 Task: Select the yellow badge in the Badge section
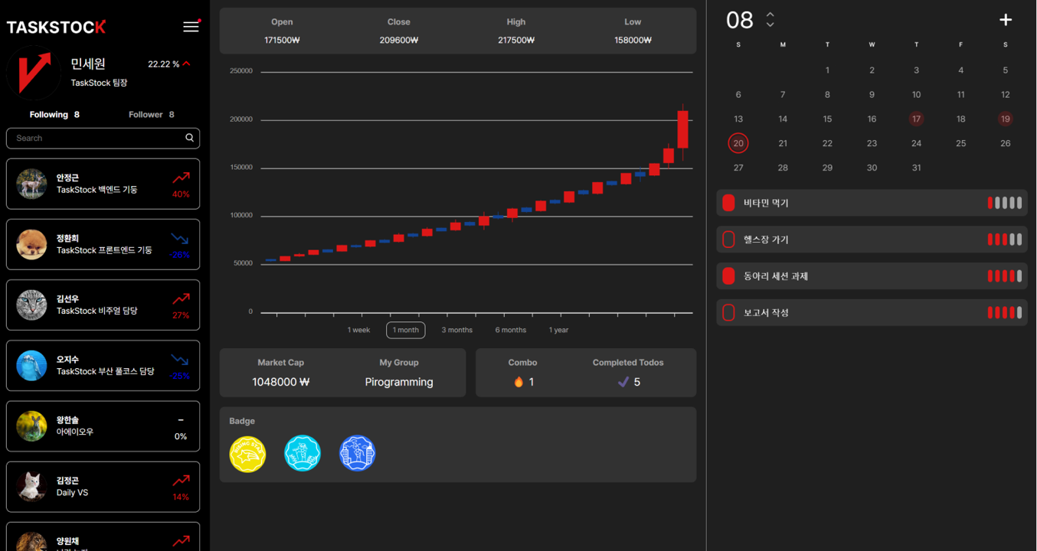coord(247,453)
